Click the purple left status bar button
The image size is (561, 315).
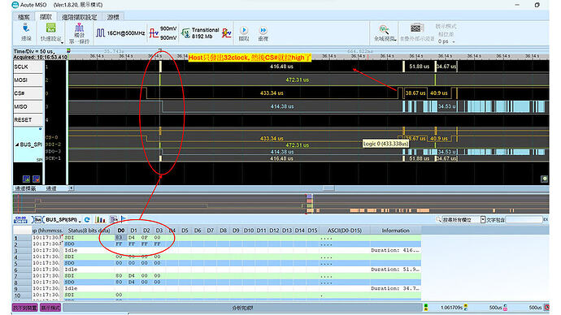25,308
